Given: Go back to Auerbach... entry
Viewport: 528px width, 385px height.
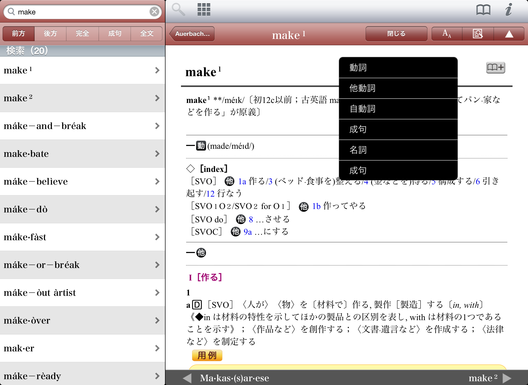Looking at the screenshot, I should coord(192,34).
